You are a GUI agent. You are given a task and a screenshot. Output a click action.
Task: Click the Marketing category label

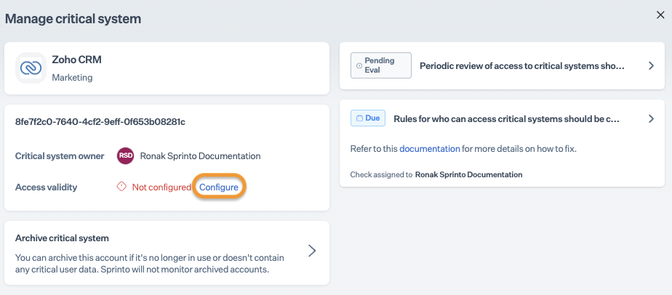pos(72,78)
